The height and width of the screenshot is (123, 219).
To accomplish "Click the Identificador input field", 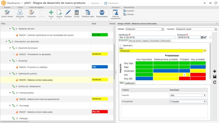I will pos(147,37).
